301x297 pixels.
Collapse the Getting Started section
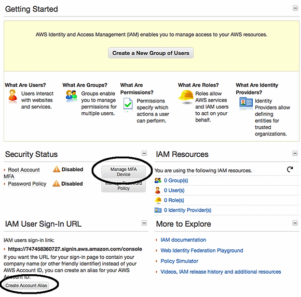[295, 8]
